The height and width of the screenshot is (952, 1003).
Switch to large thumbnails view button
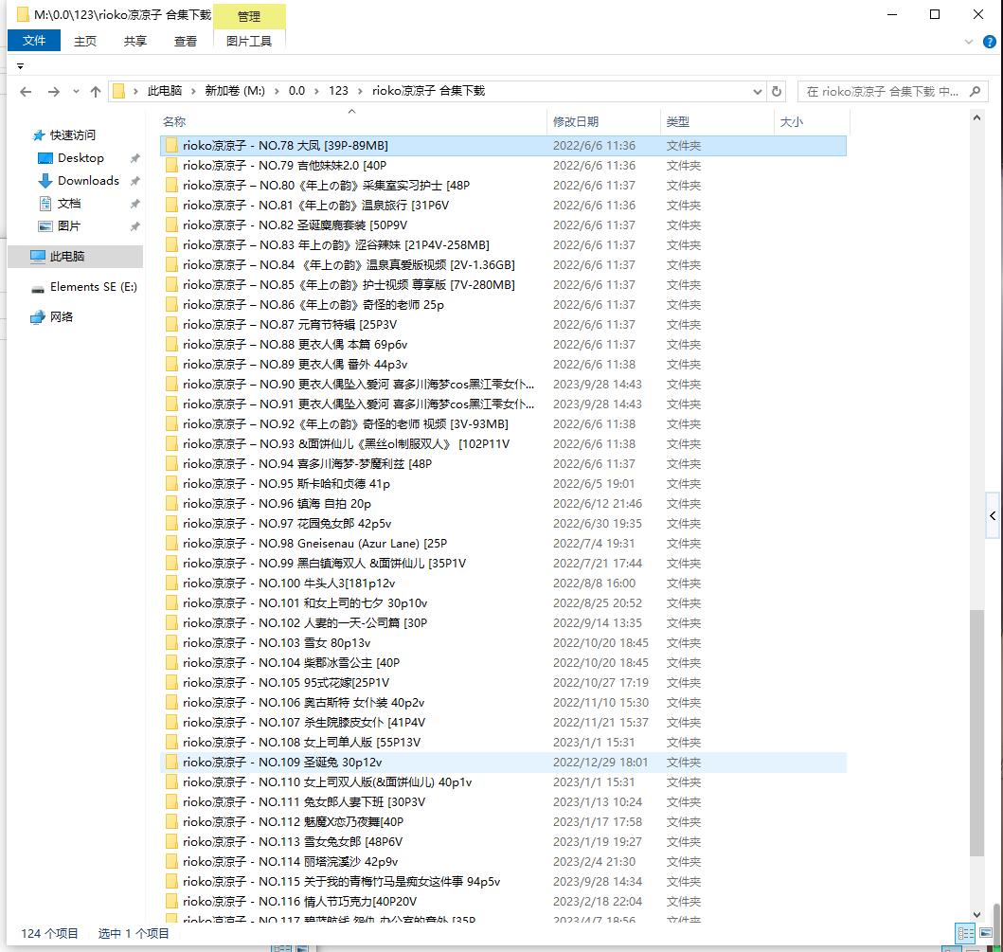pos(986,934)
